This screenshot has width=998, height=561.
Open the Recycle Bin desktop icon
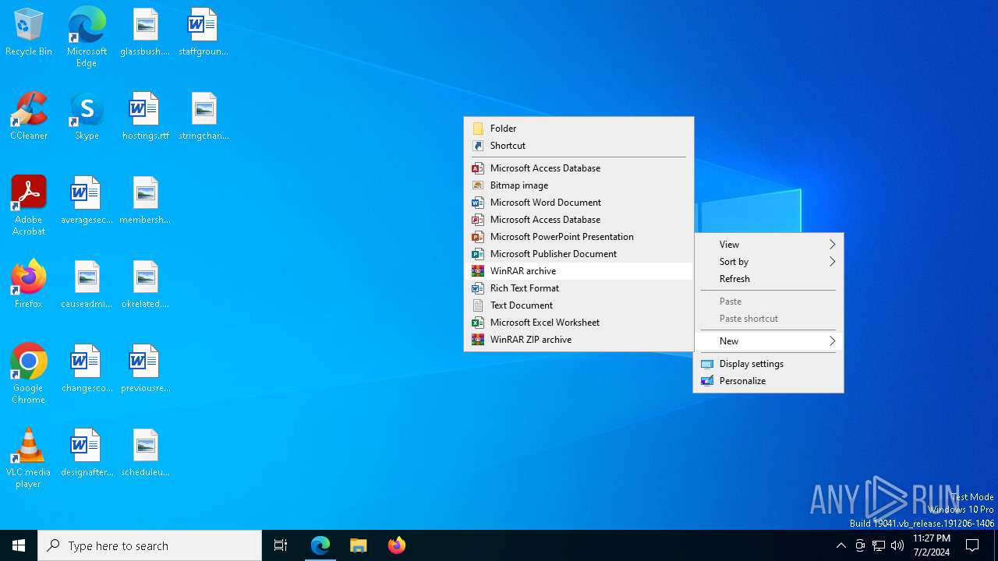(x=29, y=33)
